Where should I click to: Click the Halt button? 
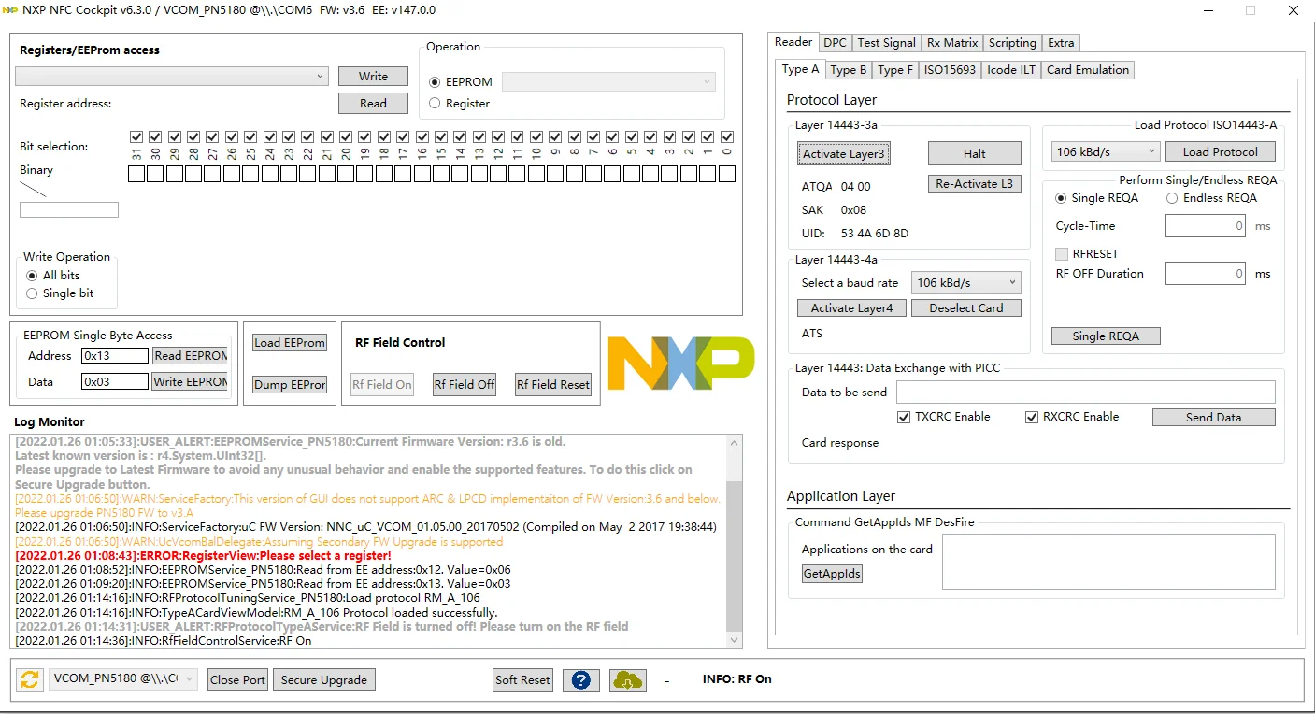coord(975,154)
